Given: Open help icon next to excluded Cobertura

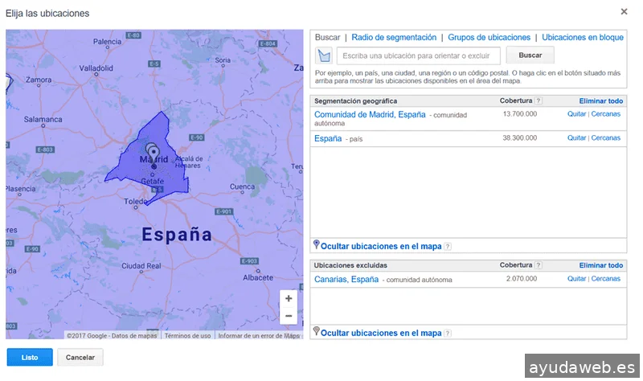Looking at the screenshot, I should click(539, 265).
